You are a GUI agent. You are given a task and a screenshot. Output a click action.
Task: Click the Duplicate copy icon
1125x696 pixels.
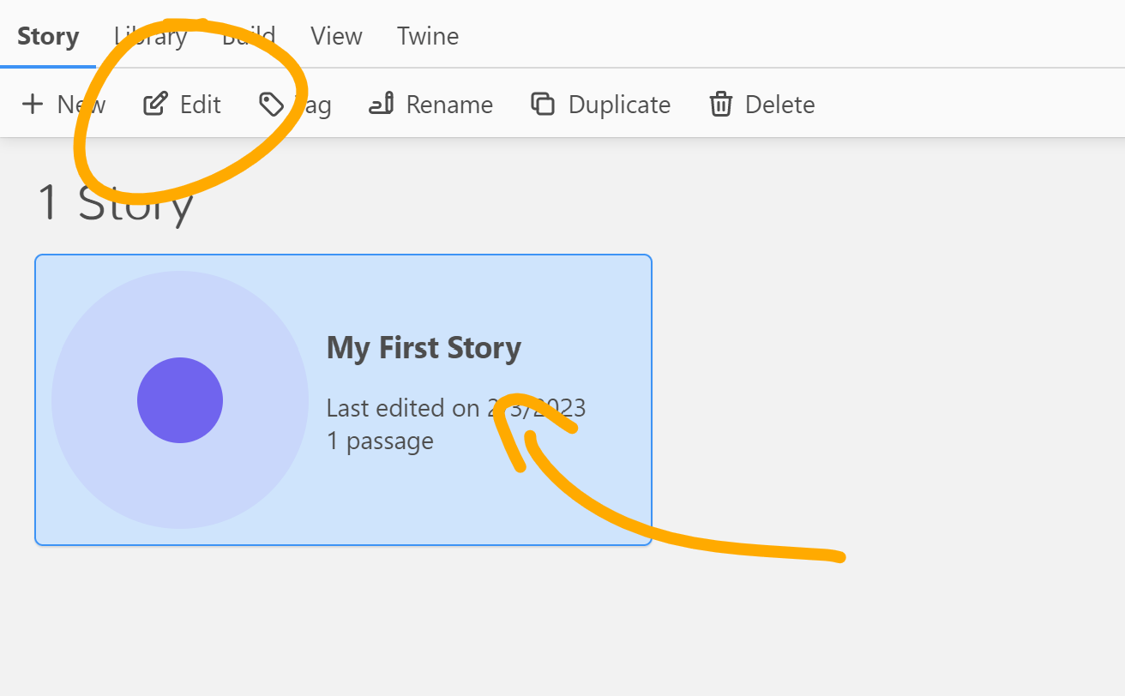(544, 103)
